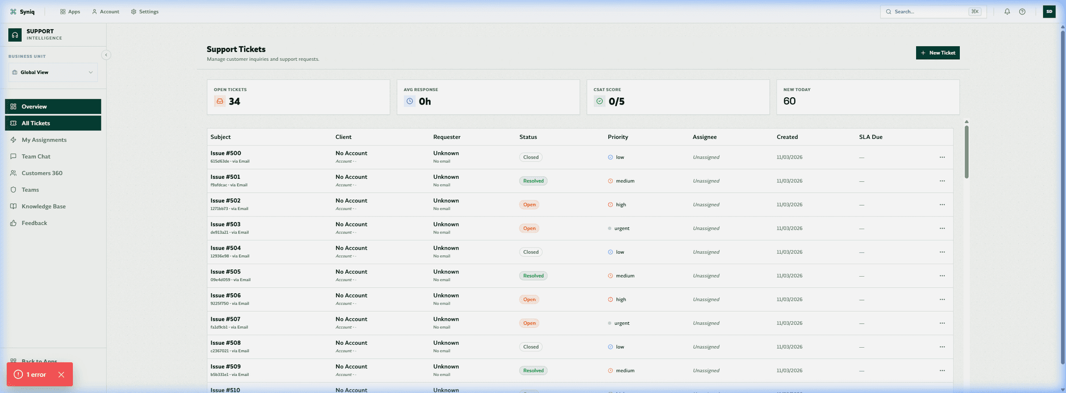The height and width of the screenshot is (393, 1066).
Task: Click the open tickets inbox icon
Action: 220,101
